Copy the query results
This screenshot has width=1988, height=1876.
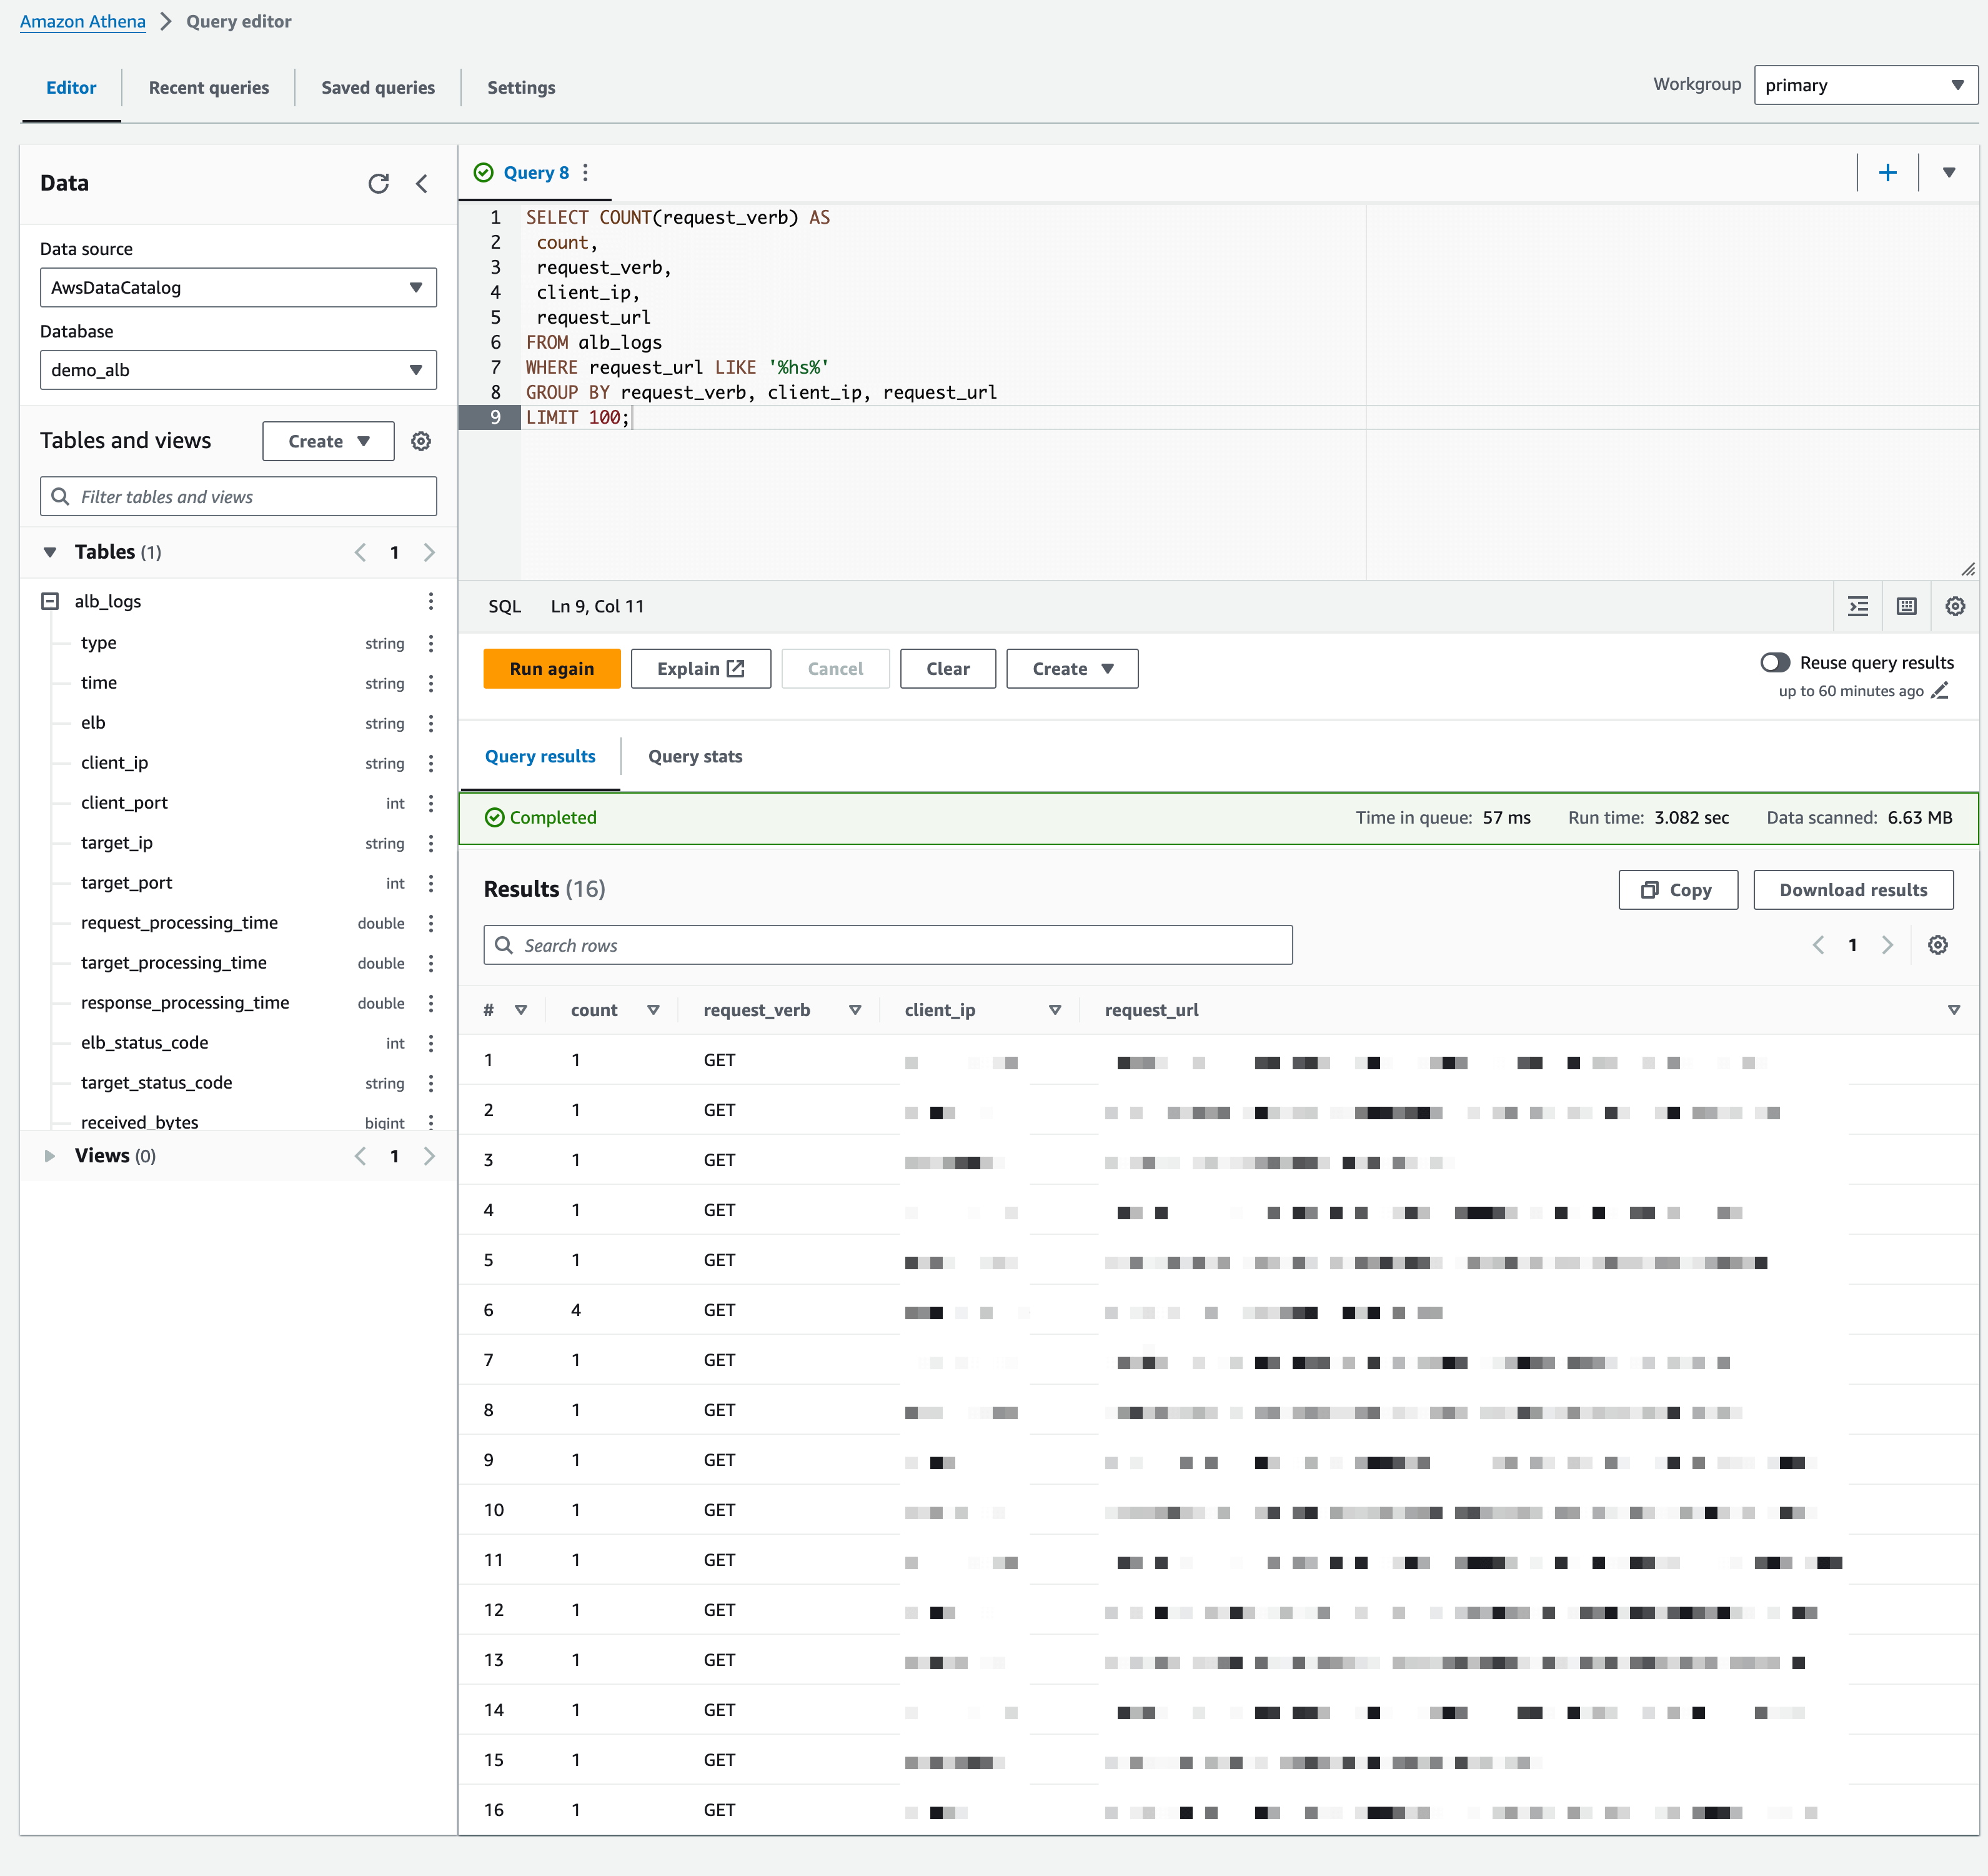[x=1678, y=890]
